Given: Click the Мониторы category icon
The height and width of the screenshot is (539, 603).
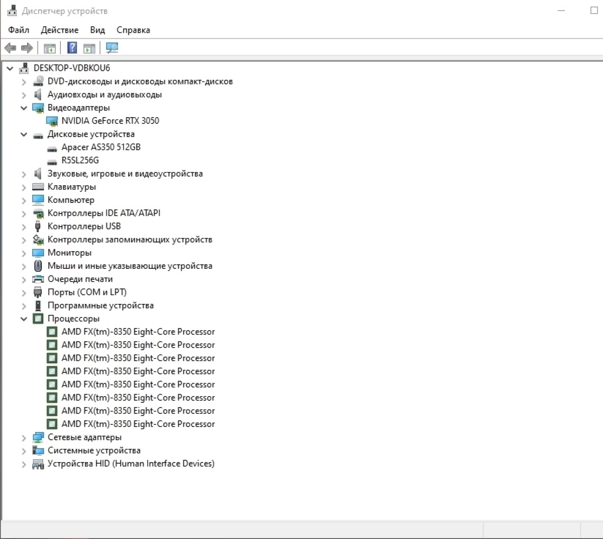Looking at the screenshot, I should pyautogui.click(x=38, y=253).
